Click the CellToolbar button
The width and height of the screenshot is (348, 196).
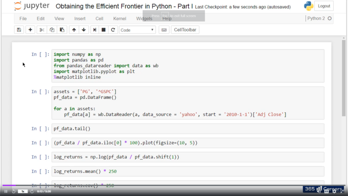185,30
